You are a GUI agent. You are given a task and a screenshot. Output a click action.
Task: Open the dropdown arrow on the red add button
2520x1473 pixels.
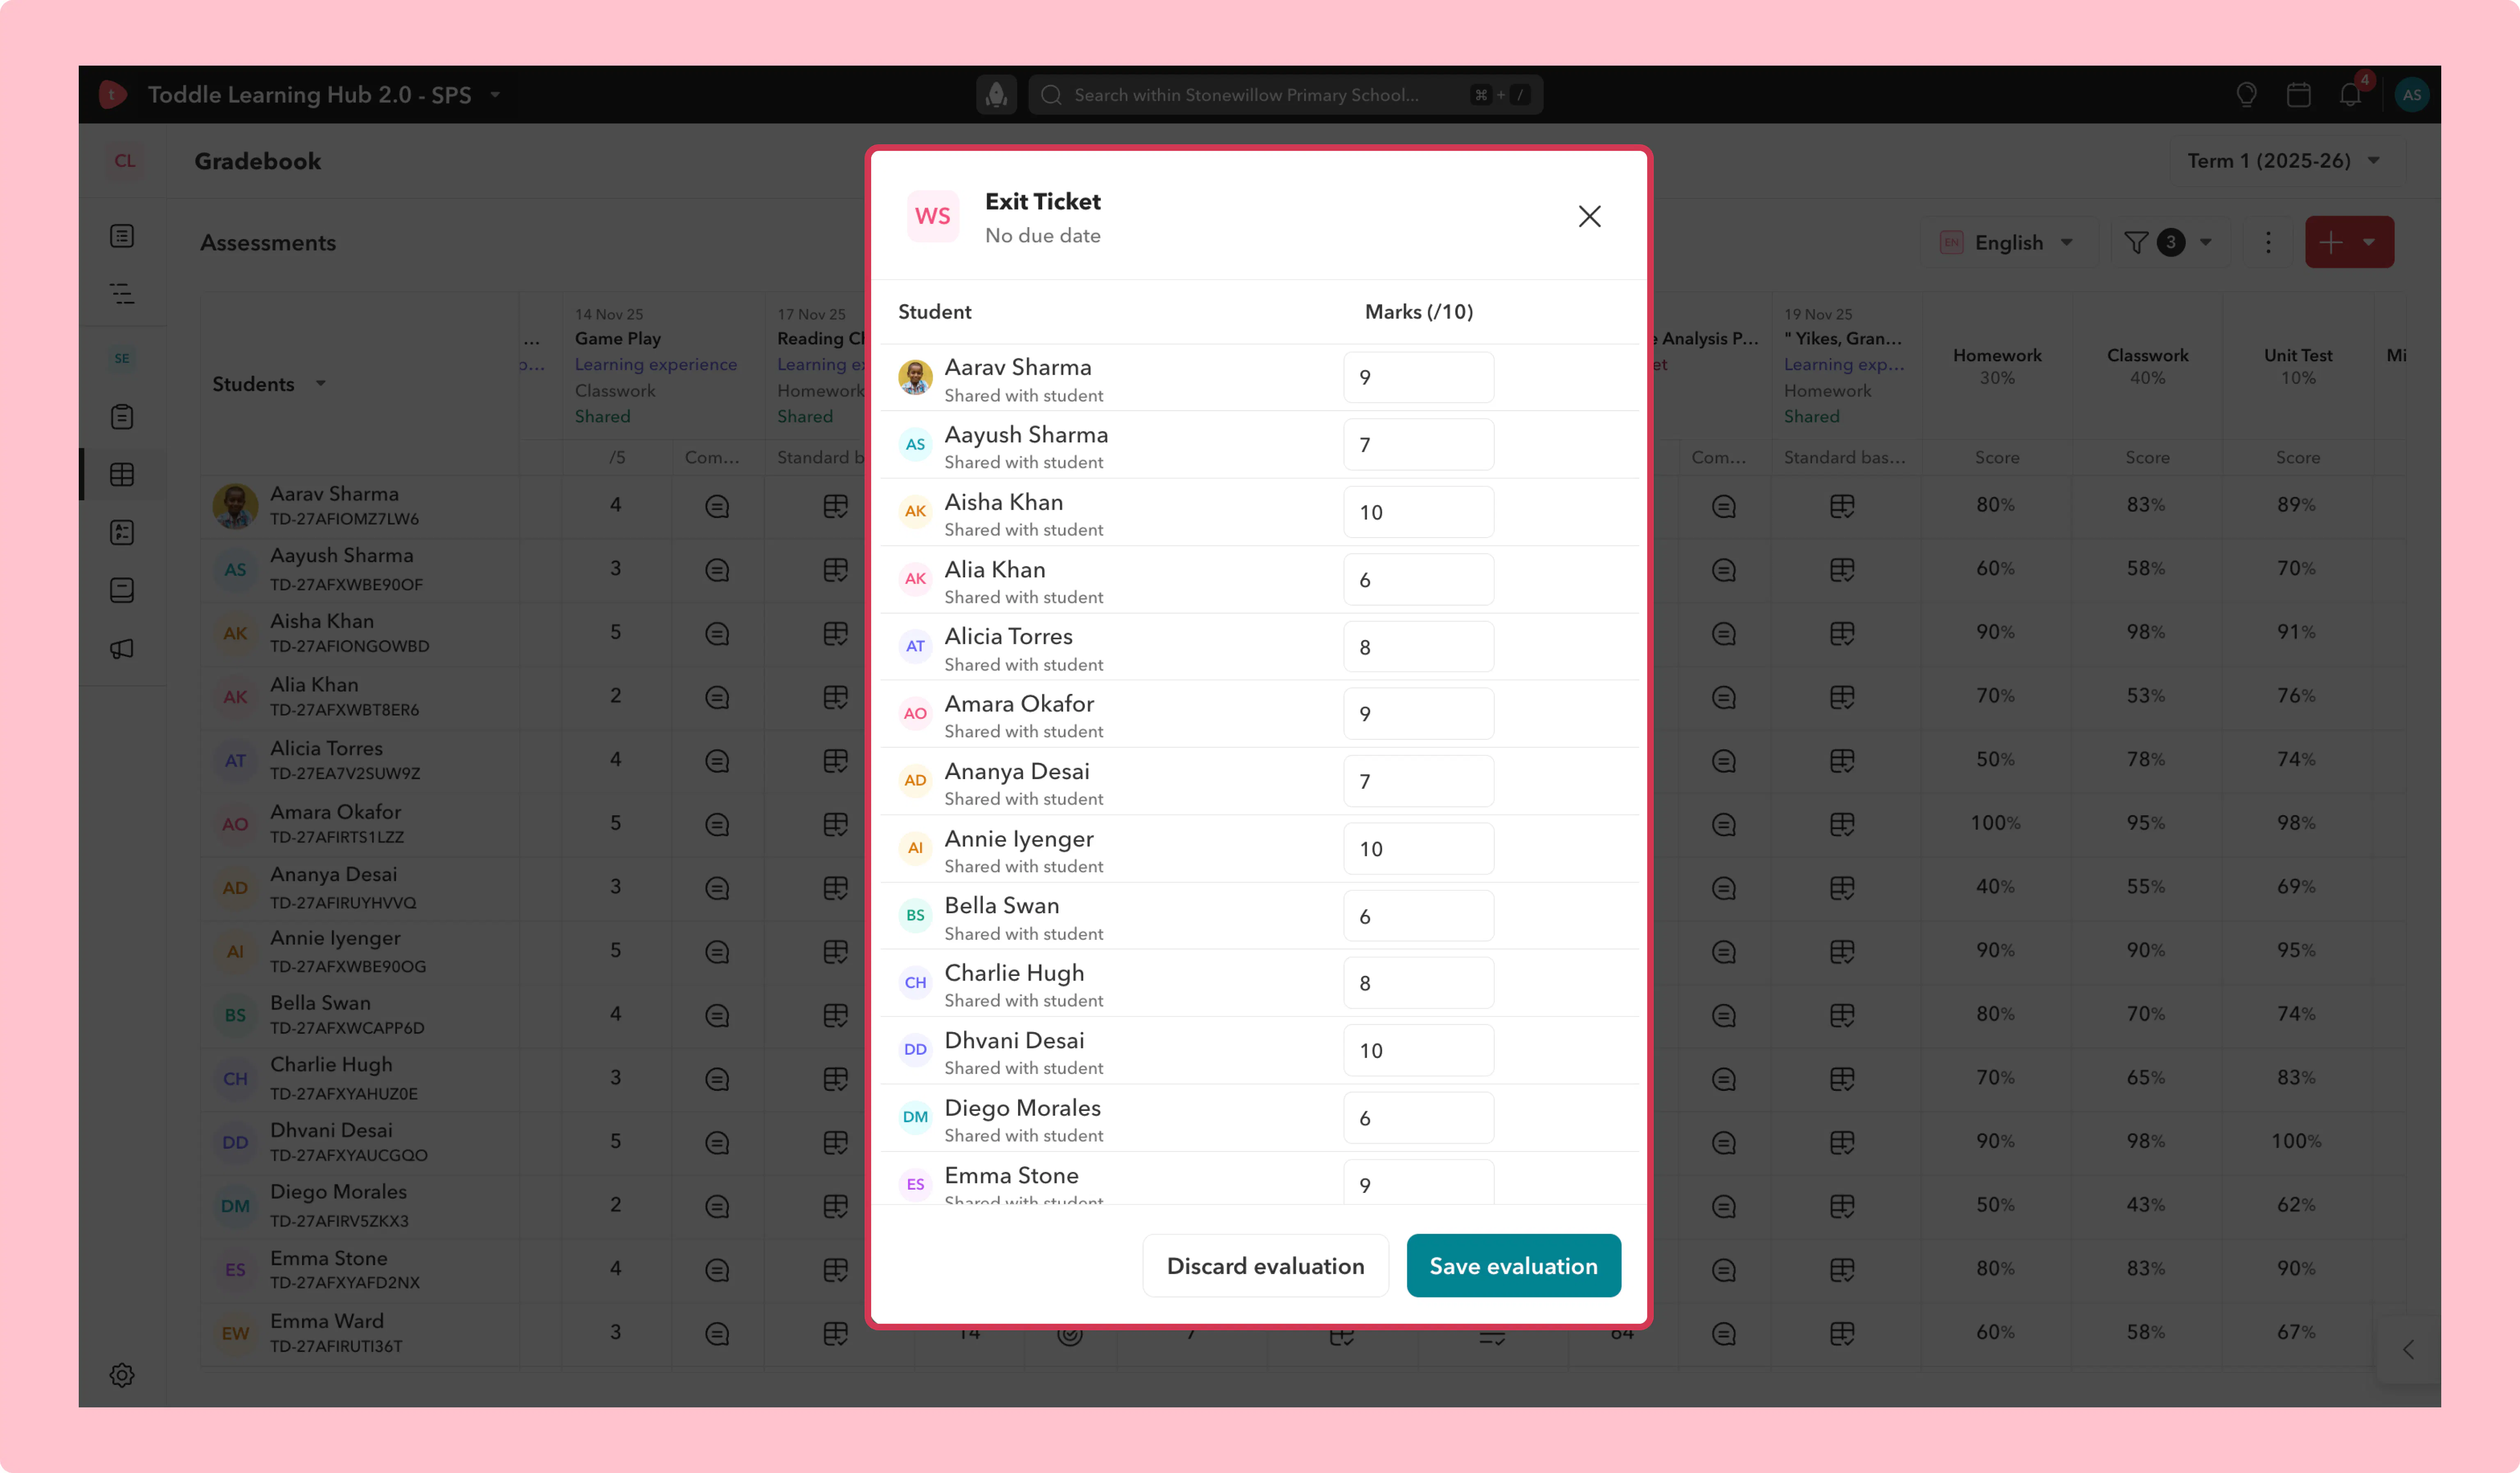coord(2369,242)
